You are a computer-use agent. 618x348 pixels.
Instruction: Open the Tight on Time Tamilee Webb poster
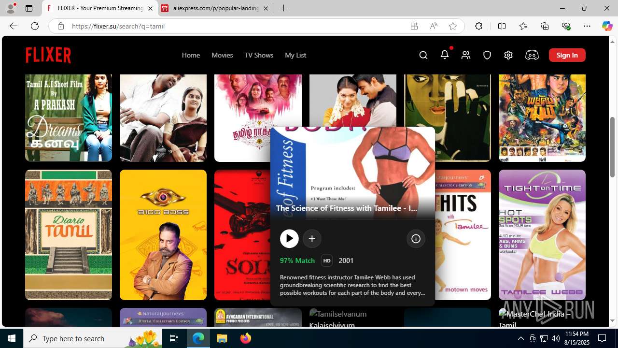pos(542,235)
